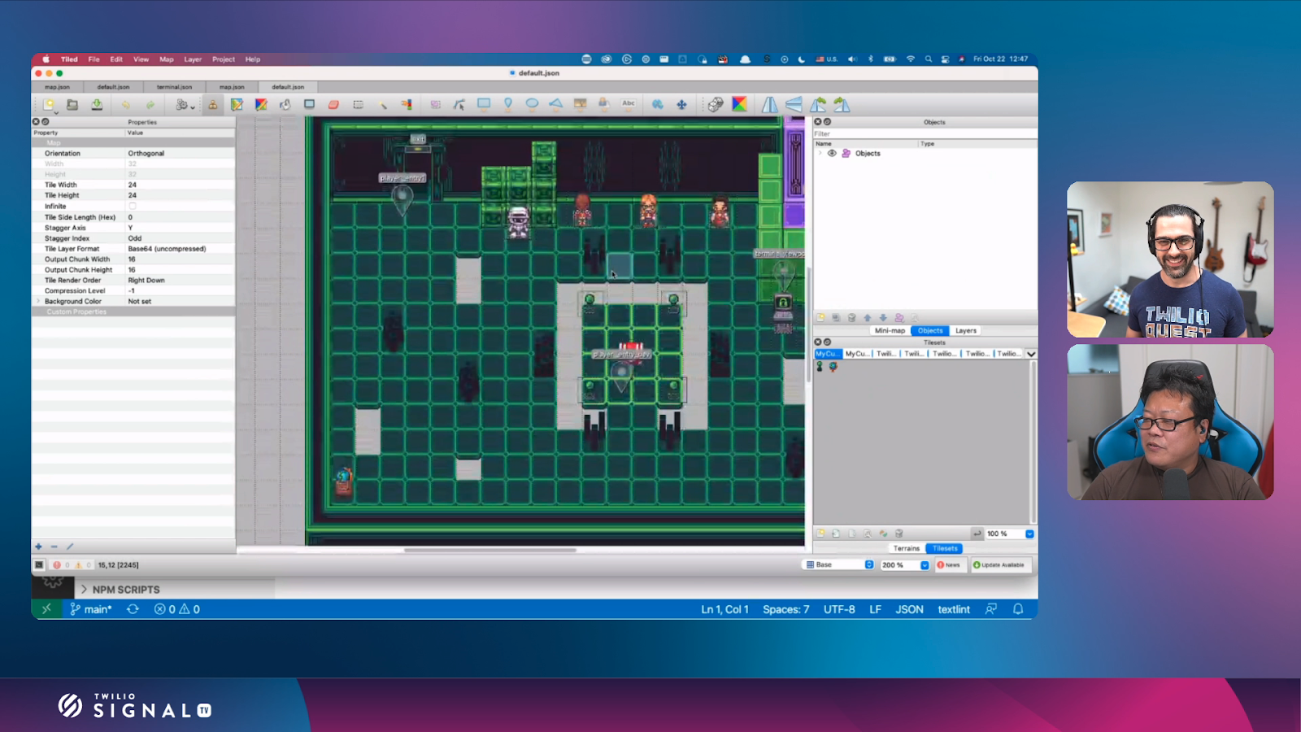Click the move object down arrow icon
Viewport: 1301px width, 732px height.
883,318
